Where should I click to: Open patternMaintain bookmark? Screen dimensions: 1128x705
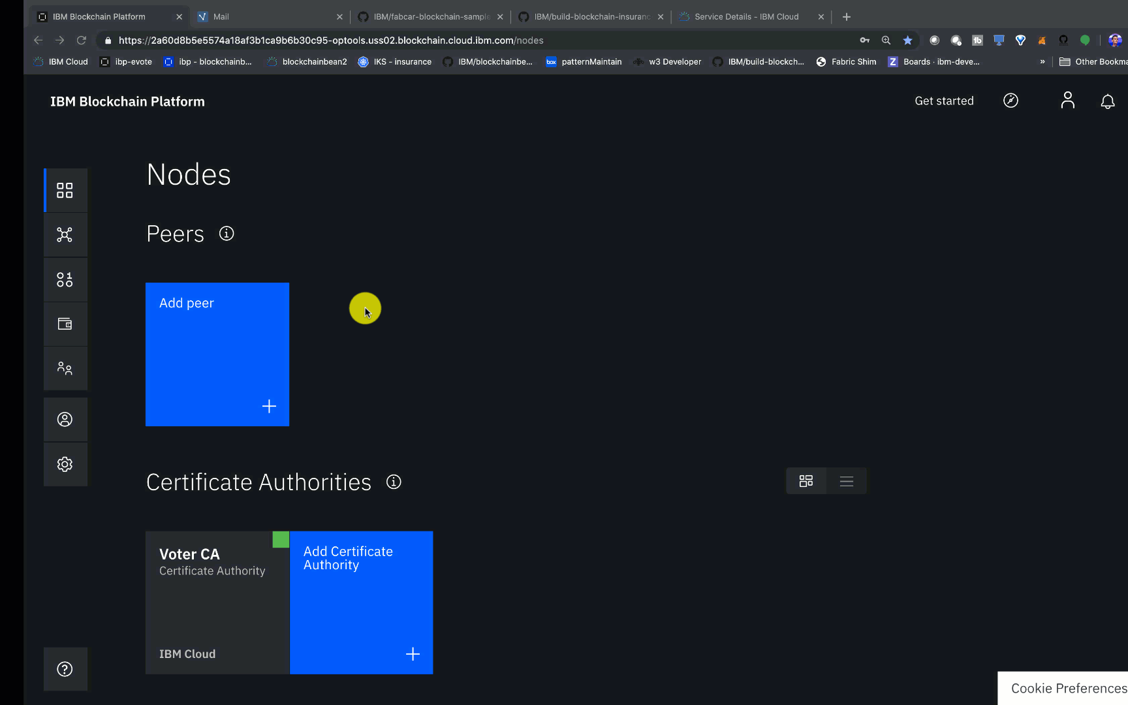[x=584, y=62]
